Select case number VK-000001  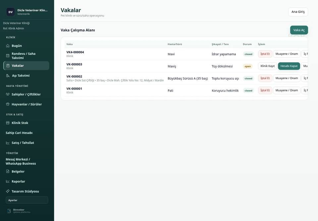pos(74,89)
